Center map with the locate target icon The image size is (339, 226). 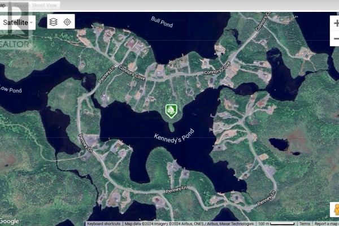[x=67, y=22]
